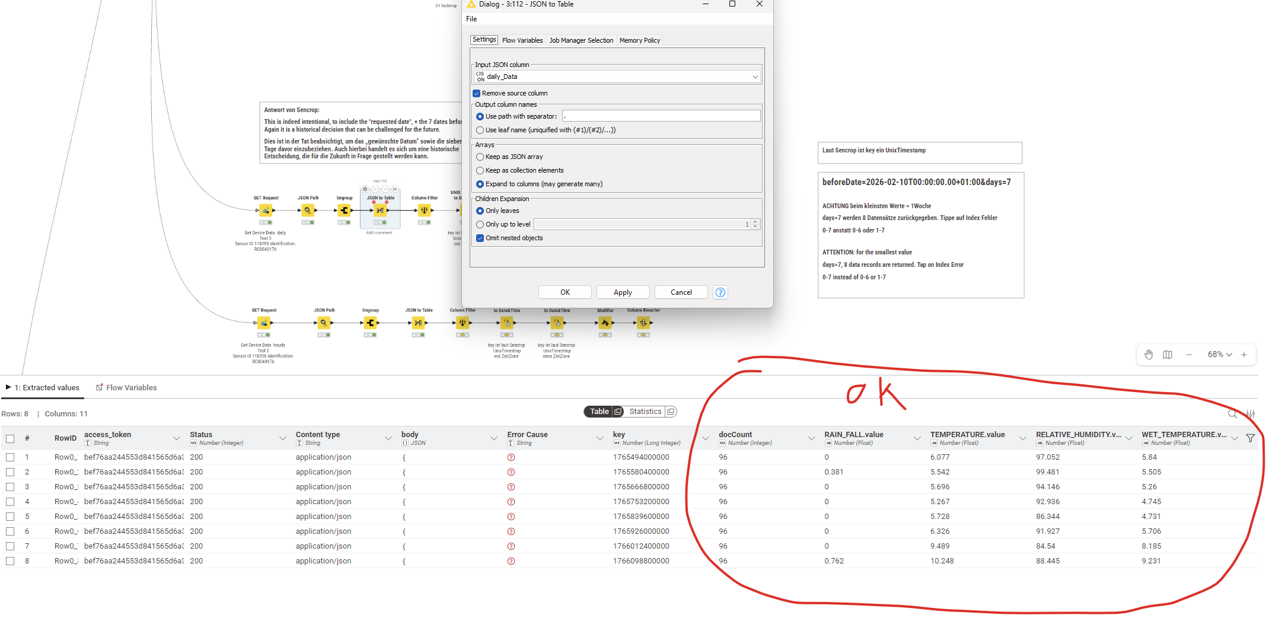Open the minimap toggle on the canvas toolbar
This screenshot has width=1266, height=637.
tap(1168, 355)
